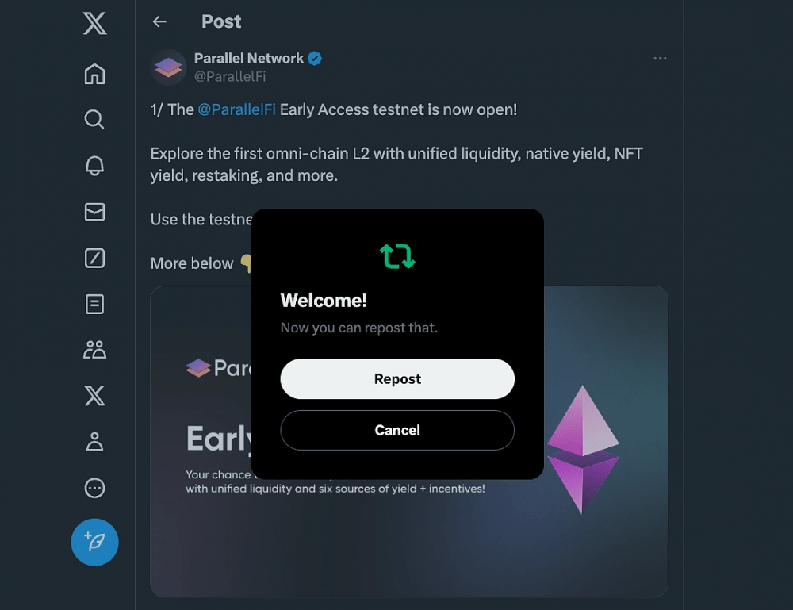The width and height of the screenshot is (793, 610).
Task: Open Premium X icon in sidebar
Action: pos(94,396)
